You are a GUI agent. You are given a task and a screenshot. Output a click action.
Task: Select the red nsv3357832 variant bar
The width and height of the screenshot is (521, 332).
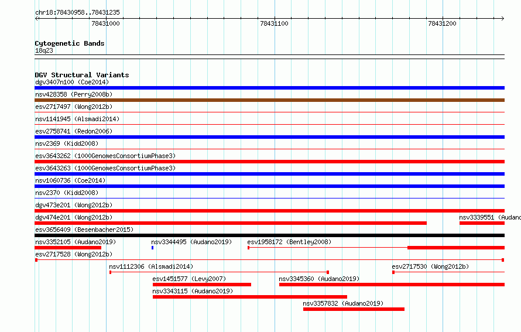point(354,309)
